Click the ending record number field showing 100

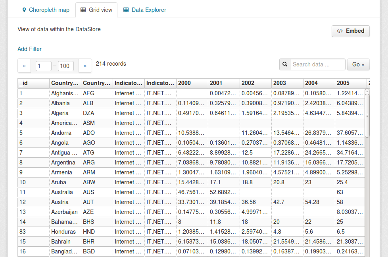click(x=66, y=66)
